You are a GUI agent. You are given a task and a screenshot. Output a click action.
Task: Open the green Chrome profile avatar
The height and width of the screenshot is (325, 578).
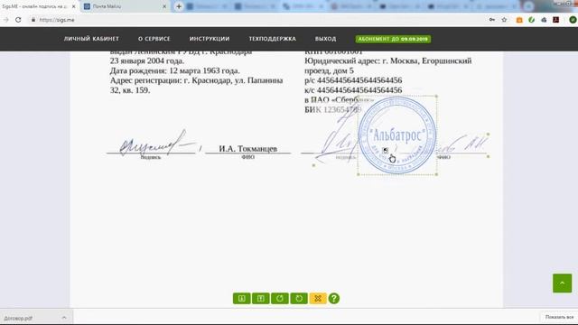(x=573, y=20)
